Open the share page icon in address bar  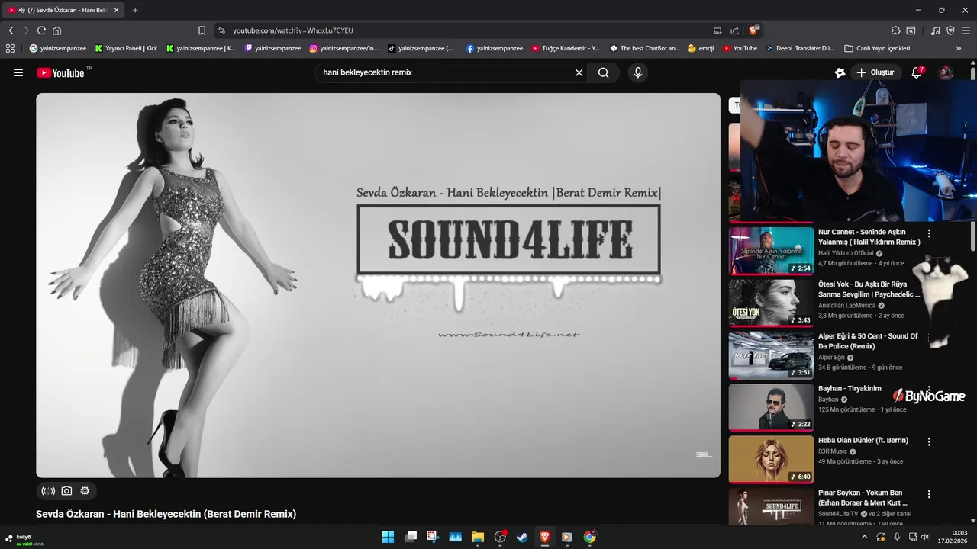pos(734,30)
